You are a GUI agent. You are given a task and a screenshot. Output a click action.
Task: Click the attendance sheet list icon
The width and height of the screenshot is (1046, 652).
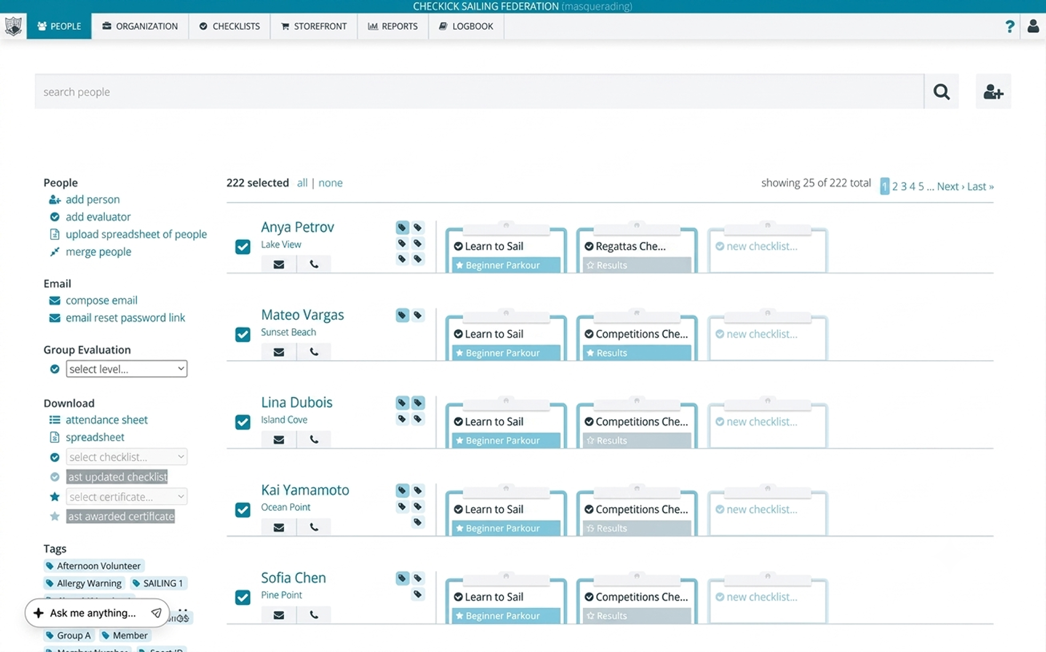(x=54, y=420)
